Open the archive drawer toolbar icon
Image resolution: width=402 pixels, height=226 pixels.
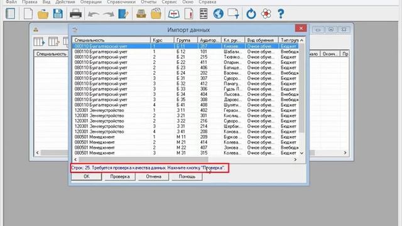pos(141,14)
